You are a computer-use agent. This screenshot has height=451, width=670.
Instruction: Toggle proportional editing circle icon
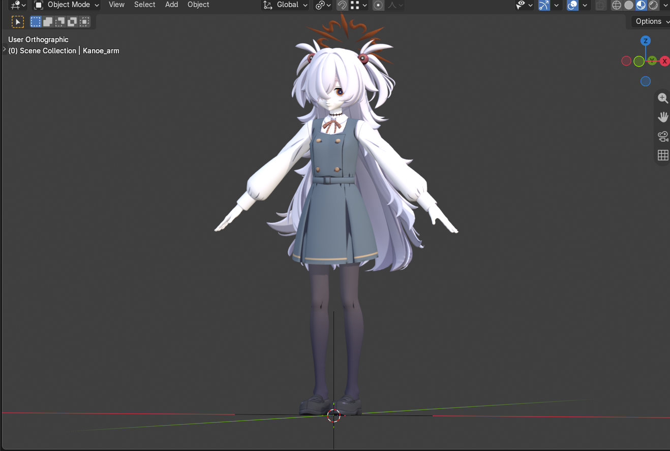378,5
